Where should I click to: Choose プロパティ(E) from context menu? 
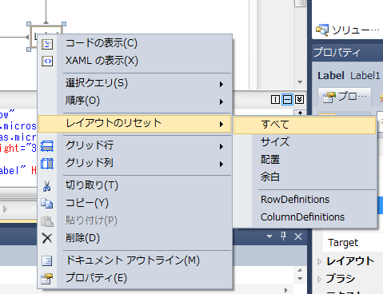coord(135,278)
